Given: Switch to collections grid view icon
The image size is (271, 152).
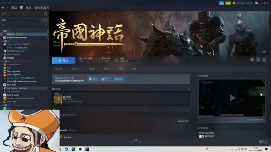Looking at the screenshot, I should point(46,14).
